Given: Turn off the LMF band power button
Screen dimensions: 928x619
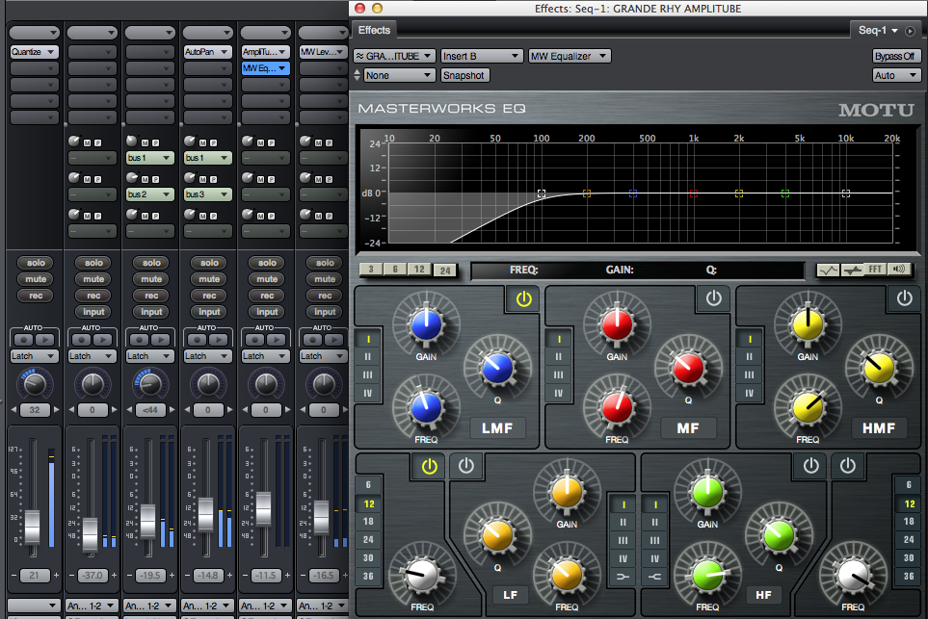Looking at the screenshot, I should click(x=522, y=298).
